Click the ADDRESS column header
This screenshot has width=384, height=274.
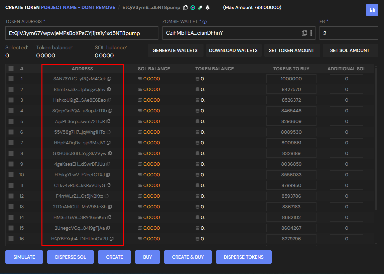click(82, 69)
